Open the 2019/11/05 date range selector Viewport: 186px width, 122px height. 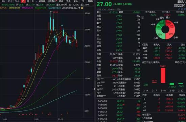tap(70, 8)
